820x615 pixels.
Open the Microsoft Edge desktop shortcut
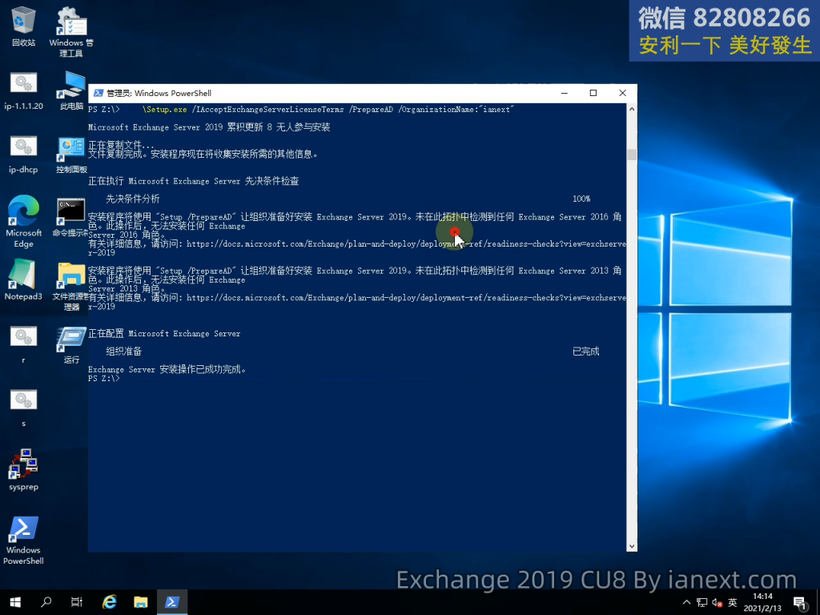point(23,215)
